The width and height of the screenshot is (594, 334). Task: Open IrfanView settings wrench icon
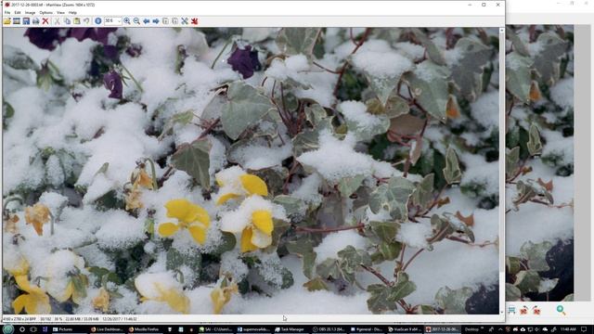[185, 21]
